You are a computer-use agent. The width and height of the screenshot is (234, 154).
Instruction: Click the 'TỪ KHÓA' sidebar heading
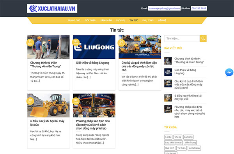[170, 128]
